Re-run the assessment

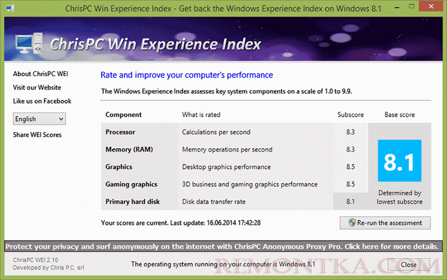tap(385, 223)
